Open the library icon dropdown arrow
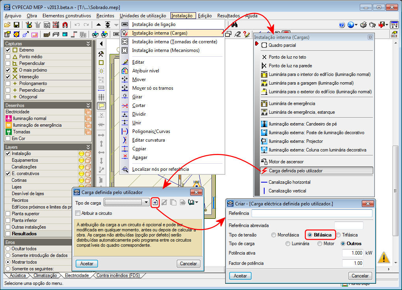Image resolution: width=402 pixels, height=290 pixels. [196, 202]
